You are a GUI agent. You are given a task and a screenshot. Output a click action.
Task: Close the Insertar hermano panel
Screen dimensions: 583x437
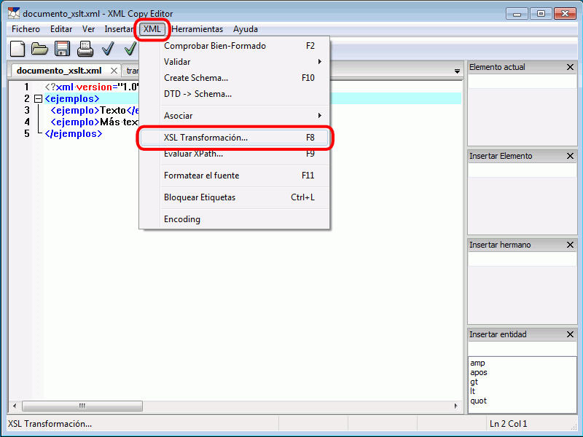pos(570,245)
